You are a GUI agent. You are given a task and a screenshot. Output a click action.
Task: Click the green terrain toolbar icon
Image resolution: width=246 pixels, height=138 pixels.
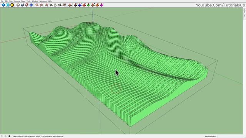pos(89,5)
